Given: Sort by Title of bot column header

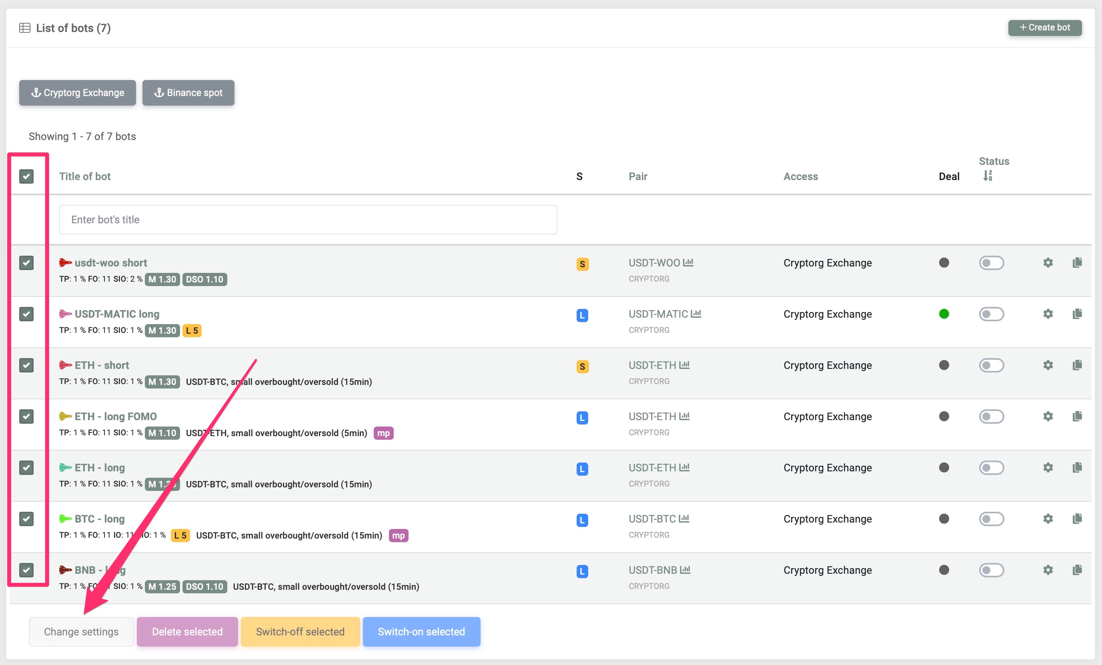Looking at the screenshot, I should [85, 176].
